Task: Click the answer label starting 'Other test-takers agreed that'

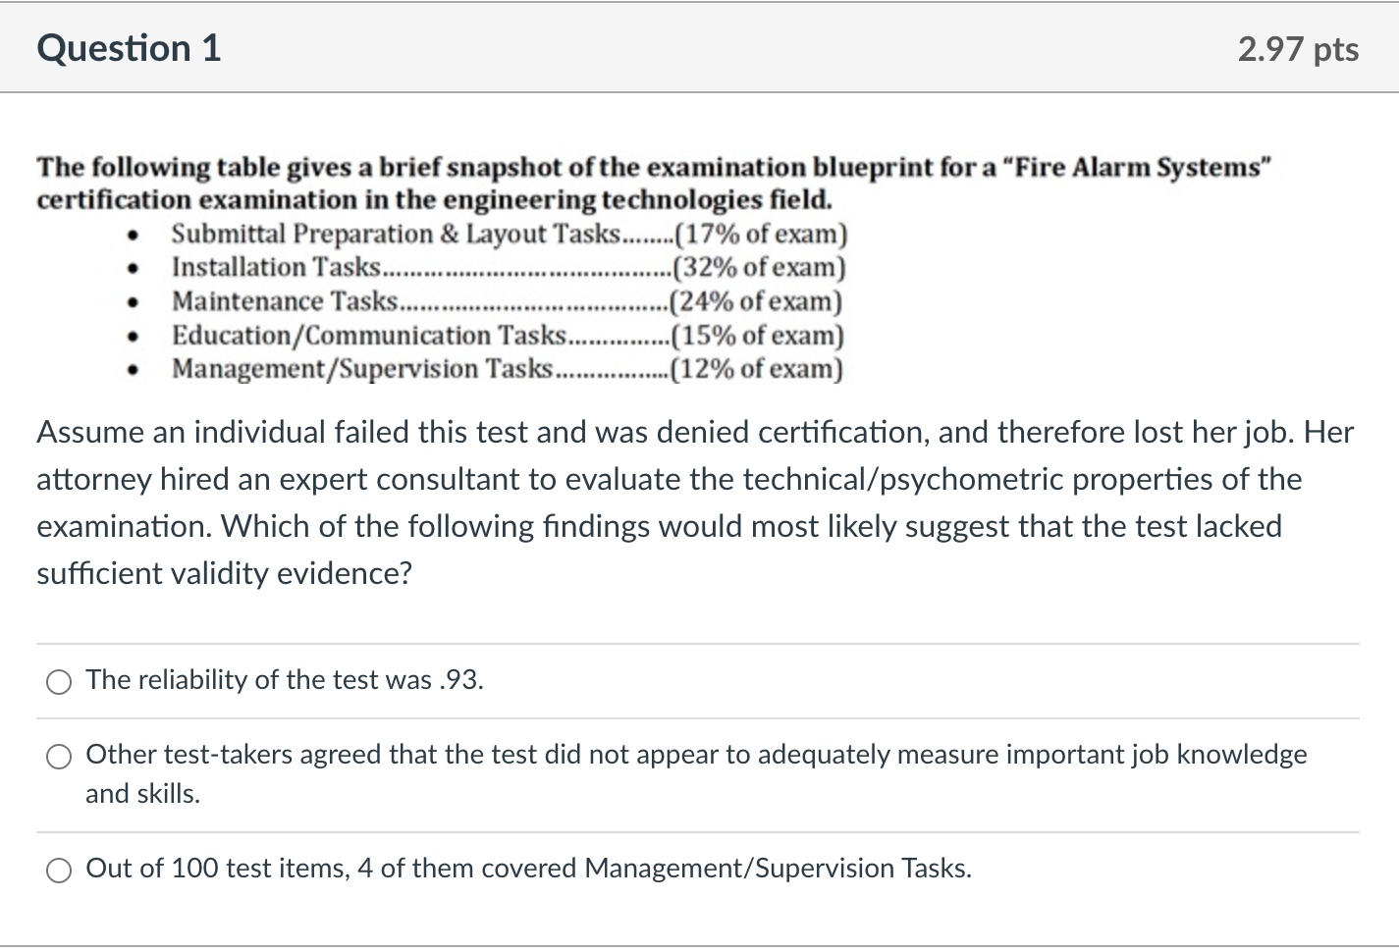Action: point(696,773)
